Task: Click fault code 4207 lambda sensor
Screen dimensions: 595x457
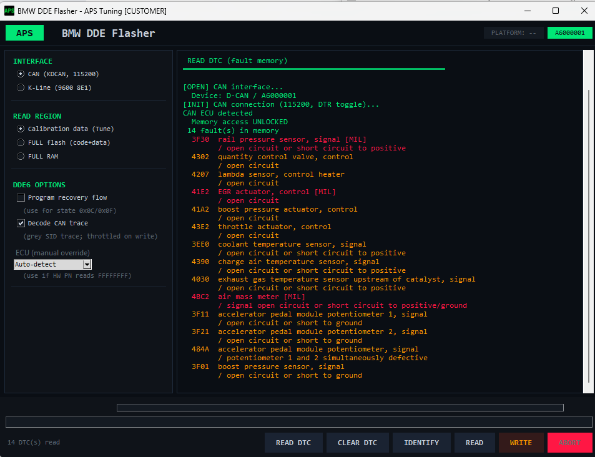Action: click(x=268, y=174)
